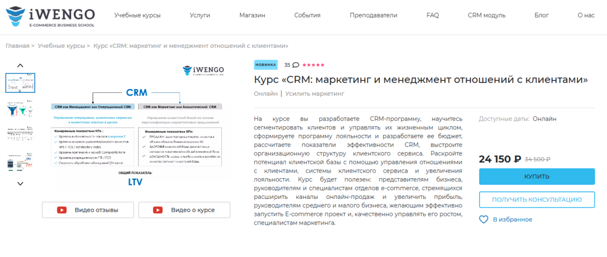Click the YouTube icon on Видео о курсе
Viewport: 607px width, 257px height.
(157, 210)
